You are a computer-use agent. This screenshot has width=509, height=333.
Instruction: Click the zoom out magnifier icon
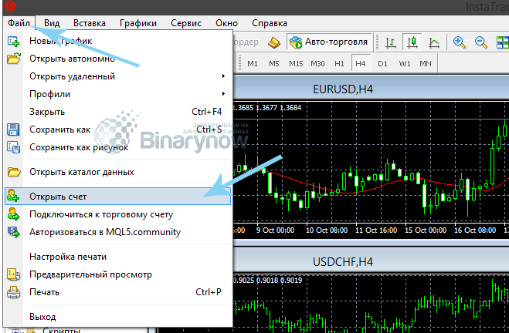[480, 42]
